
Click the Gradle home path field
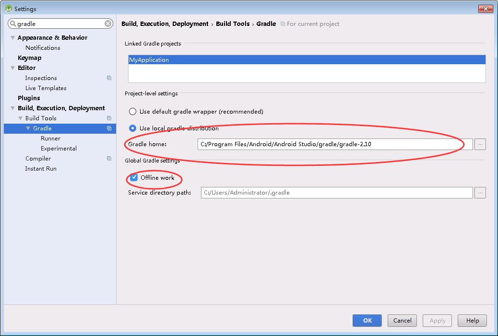click(334, 144)
